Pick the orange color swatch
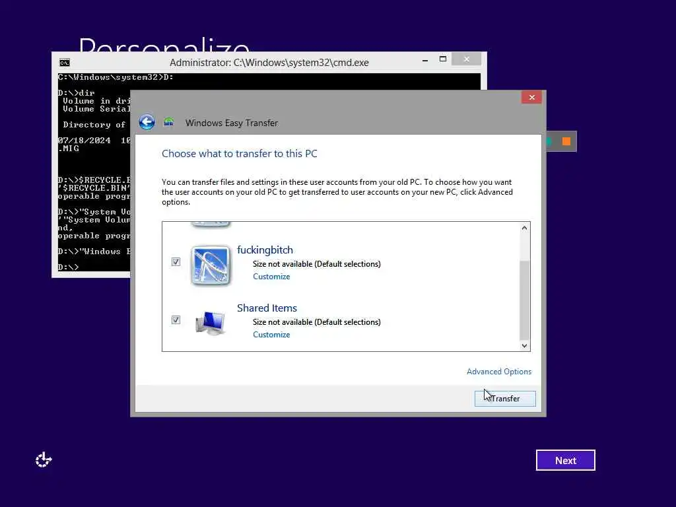The image size is (676, 507). click(566, 141)
